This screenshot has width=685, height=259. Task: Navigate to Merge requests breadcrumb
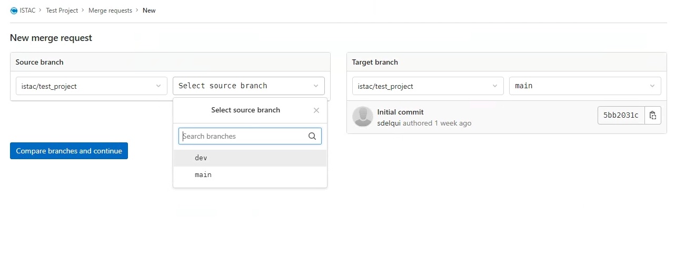click(110, 11)
